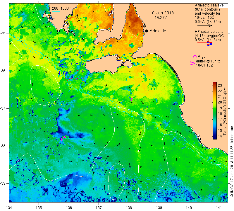Click the black Adelaide city marker dot
The width and height of the screenshot is (234, 211).
click(x=147, y=31)
